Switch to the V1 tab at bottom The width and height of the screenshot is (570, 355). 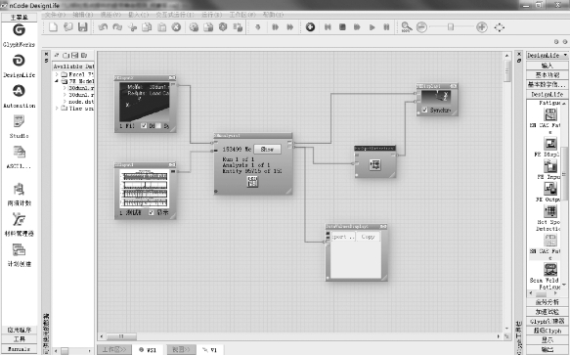tap(210, 350)
